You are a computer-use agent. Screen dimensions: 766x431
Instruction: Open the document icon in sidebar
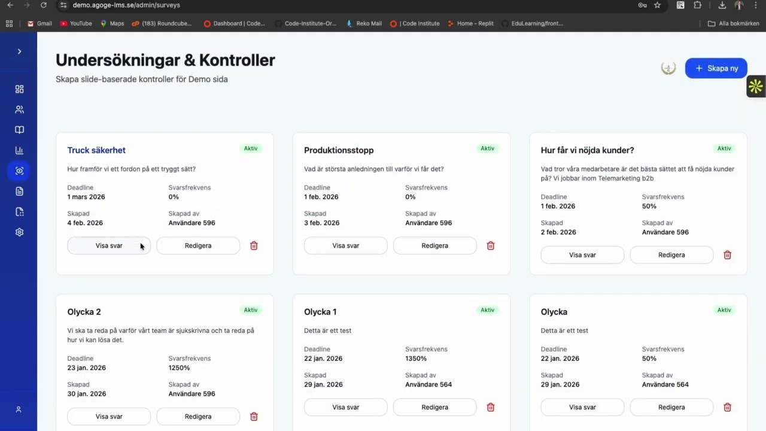19,192
